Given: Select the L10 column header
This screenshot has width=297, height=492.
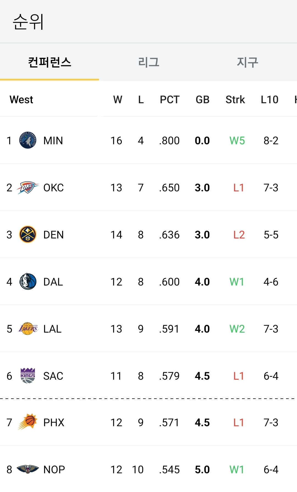Looking at the screenshot, I should click(x=269, y=100).
